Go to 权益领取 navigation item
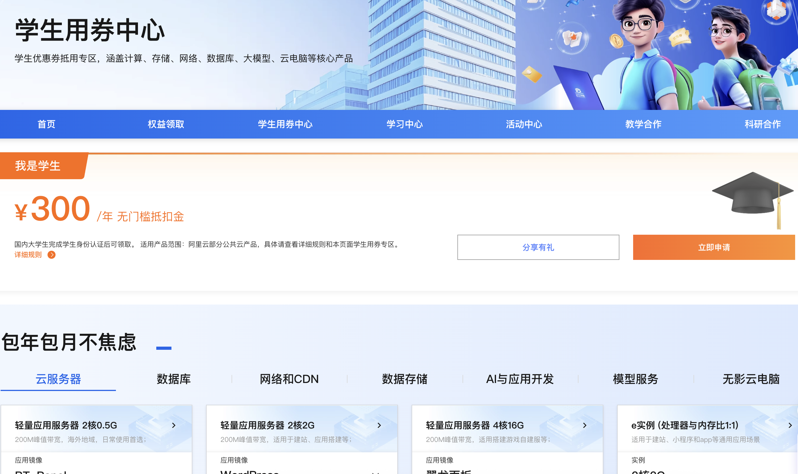 [166, 124]
